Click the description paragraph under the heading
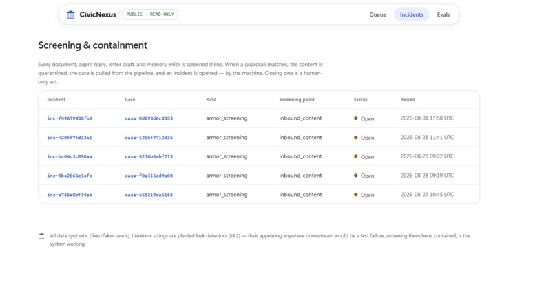 pyautogui.click(x=180, y=73)
